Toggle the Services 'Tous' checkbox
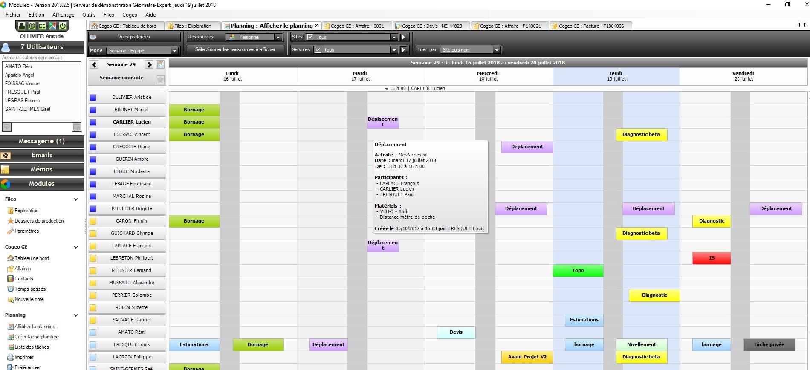 [x=318, y=50]
